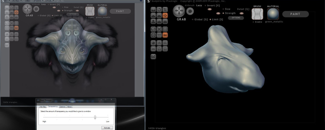325x130 pixels.
Task: Click Subdivide All icon in gray-sculpt window
Action: pos(165,29)
